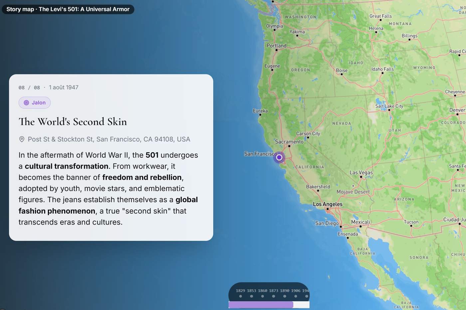This screenshot has width=466, height=310.
Task: Click the location pin icon beside the address
Action: coord(22,139)
